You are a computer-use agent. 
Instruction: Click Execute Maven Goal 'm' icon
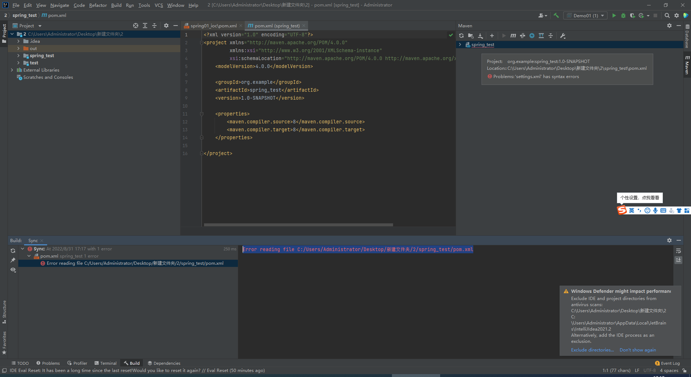pos(513,36)
